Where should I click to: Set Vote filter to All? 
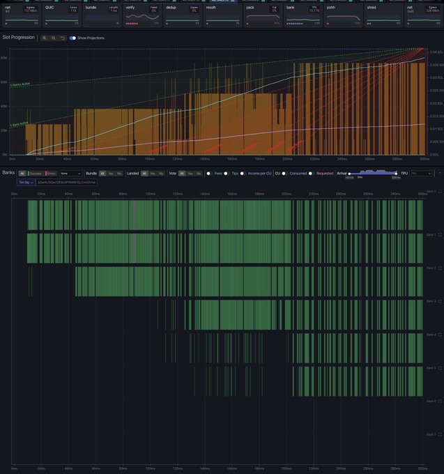182,174
